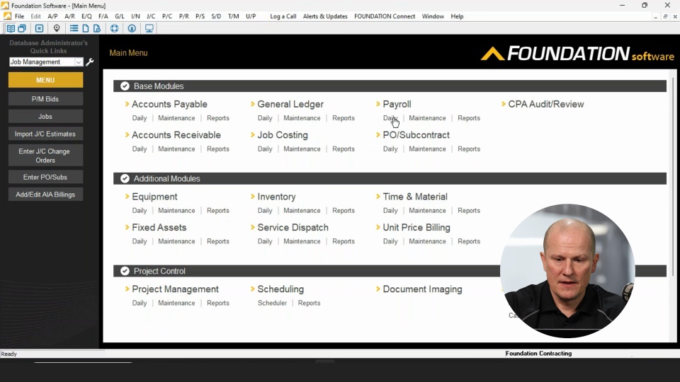Click the Project Control checkmark icon
Image resolution: width=680 pixels, height=382 pixels.
click(125, 271)
